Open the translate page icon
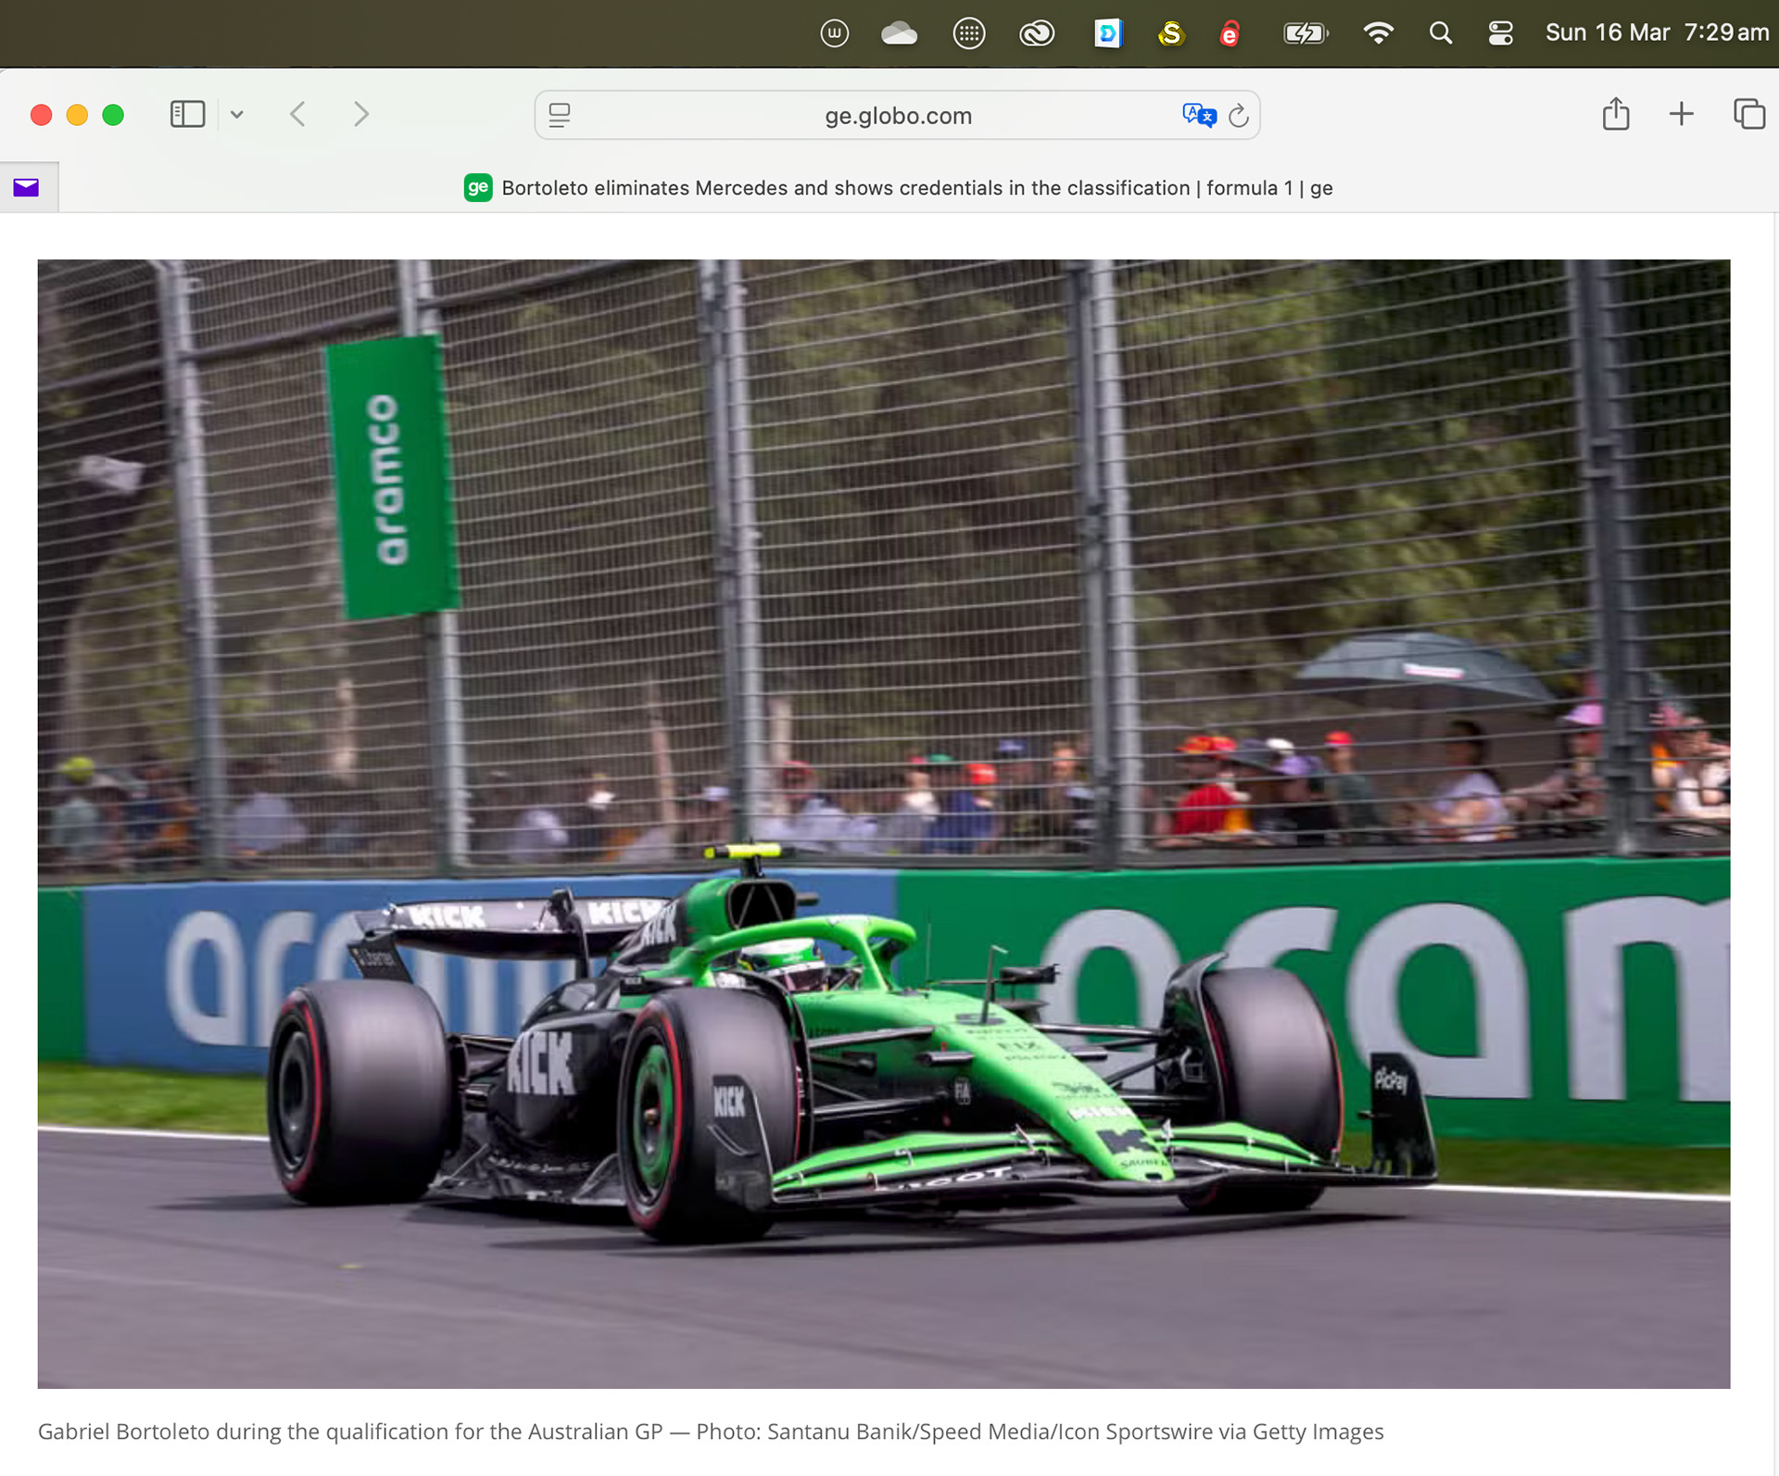 1198,115
